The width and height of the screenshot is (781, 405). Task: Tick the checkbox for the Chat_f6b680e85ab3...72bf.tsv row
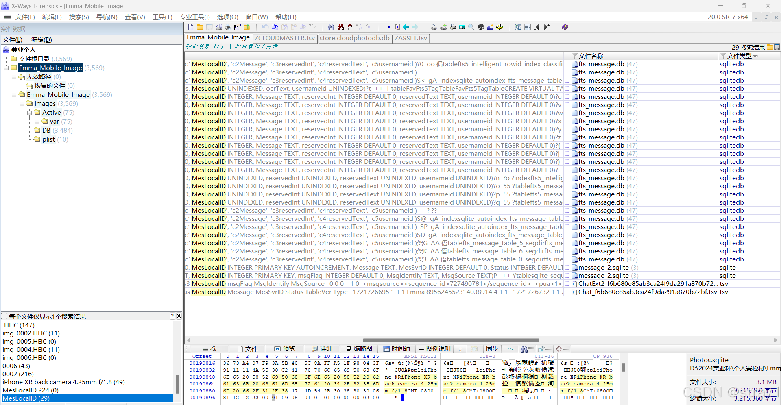(567, 292)
